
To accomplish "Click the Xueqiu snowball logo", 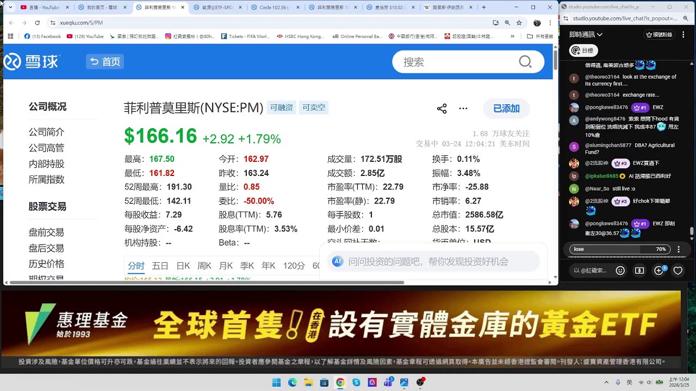I will (32, 61).
